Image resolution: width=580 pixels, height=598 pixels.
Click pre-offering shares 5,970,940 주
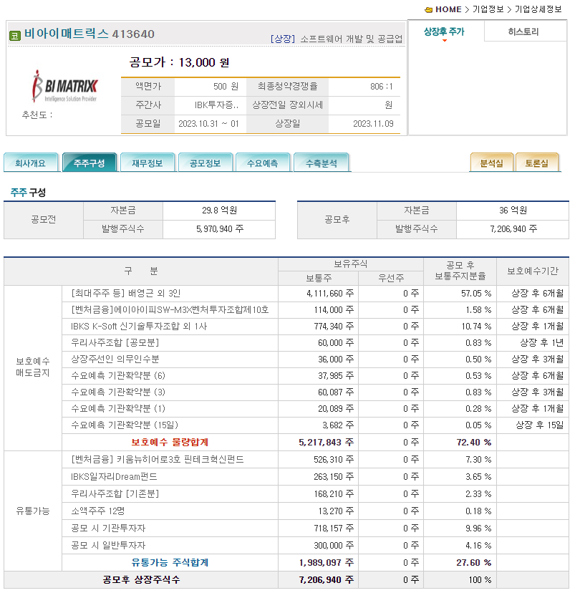point(219,229)
